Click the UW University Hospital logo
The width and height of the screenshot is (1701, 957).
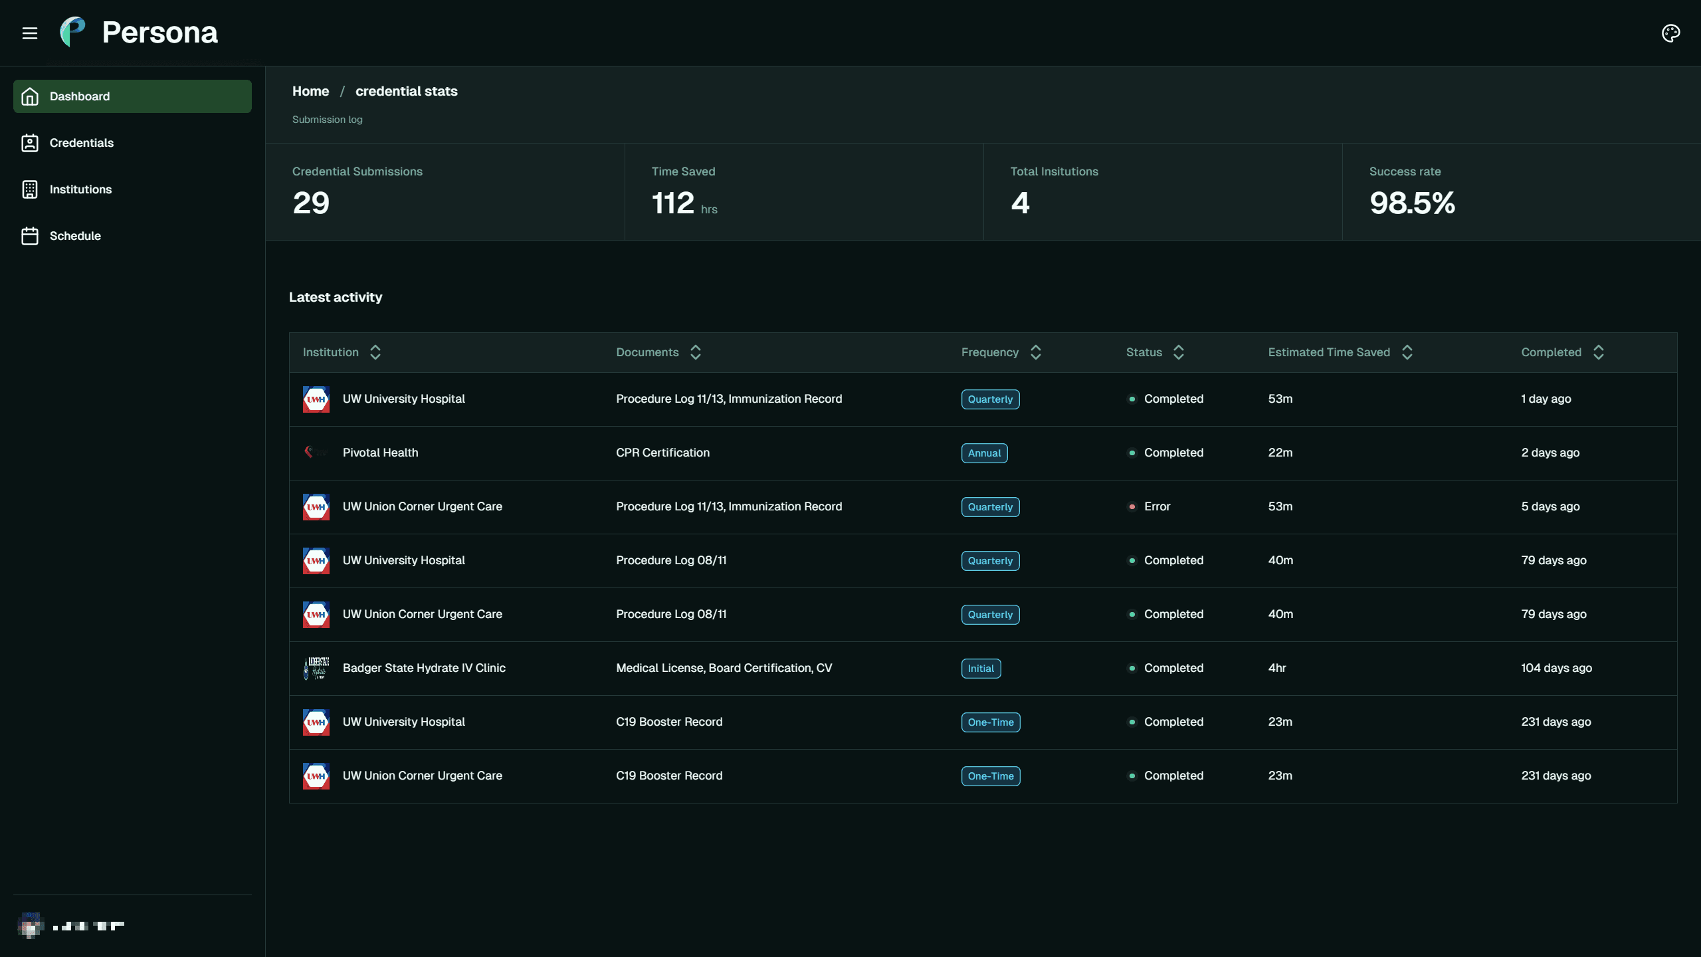(316, 399)
